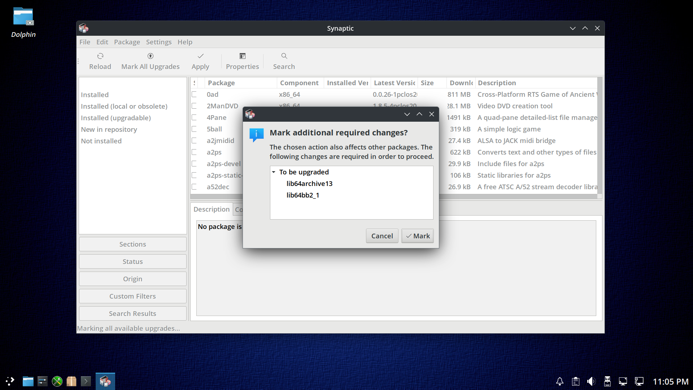Open the File menu
Image resolution: width=693 pixels, height=390 pixels.
click(85, 42)
